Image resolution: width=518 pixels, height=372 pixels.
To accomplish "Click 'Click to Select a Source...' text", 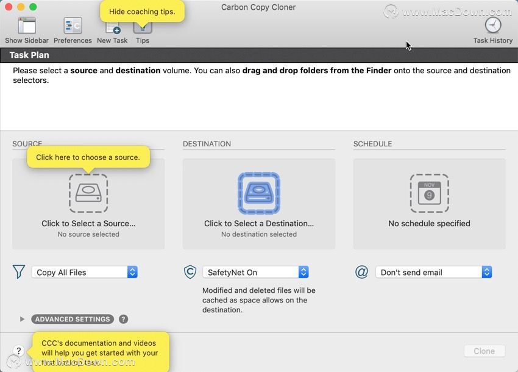I will coord(88,224).
